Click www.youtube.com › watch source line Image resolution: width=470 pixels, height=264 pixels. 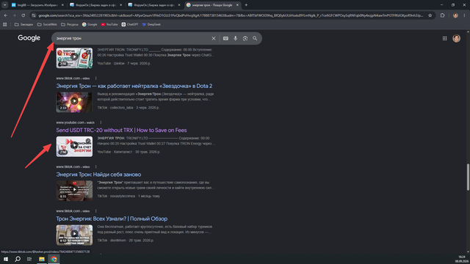(x=75, y=122)
